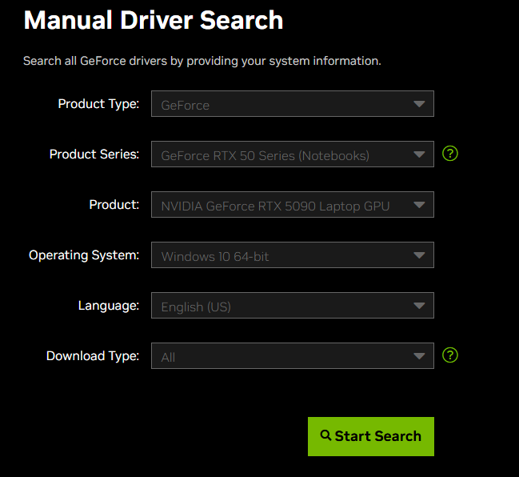
Task: Click the Language label
Action: coord(109,306)
